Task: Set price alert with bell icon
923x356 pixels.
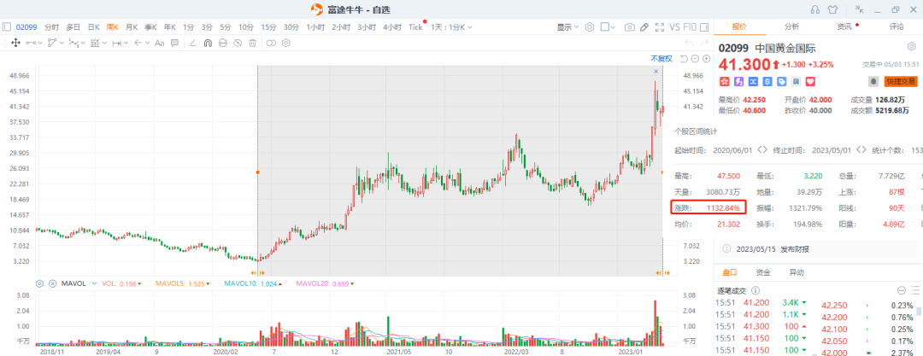Action: tap(873, 81)
